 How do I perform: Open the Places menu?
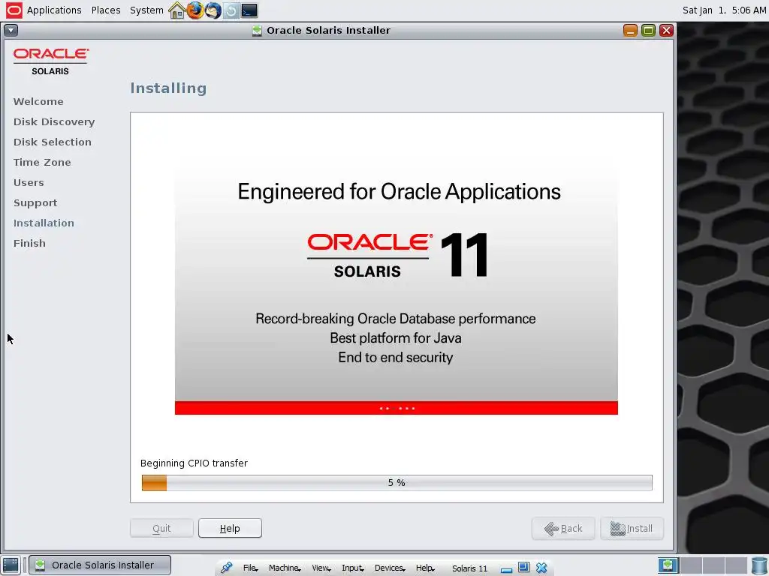tap(106, 10)
